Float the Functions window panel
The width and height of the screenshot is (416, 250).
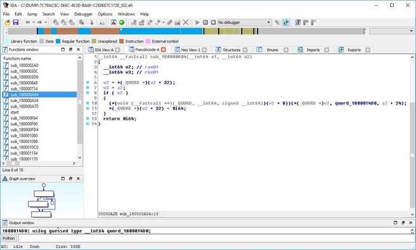(x=70, y=49)
